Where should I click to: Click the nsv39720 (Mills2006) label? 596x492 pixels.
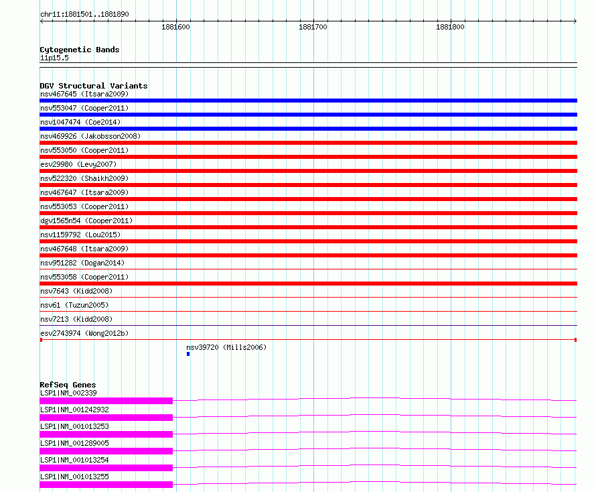(226, 347)
